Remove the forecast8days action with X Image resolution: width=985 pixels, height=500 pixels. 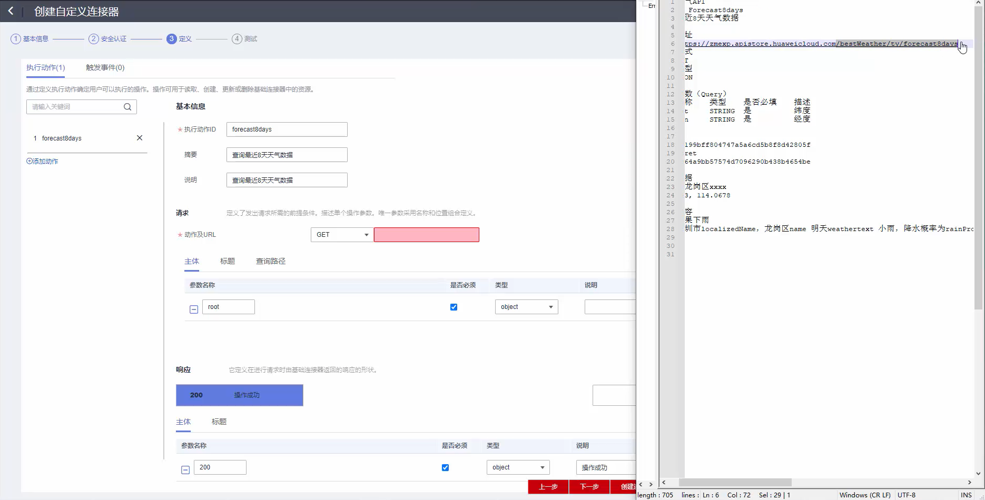(140, 138)
